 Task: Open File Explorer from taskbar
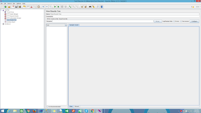tap(15, 111)
